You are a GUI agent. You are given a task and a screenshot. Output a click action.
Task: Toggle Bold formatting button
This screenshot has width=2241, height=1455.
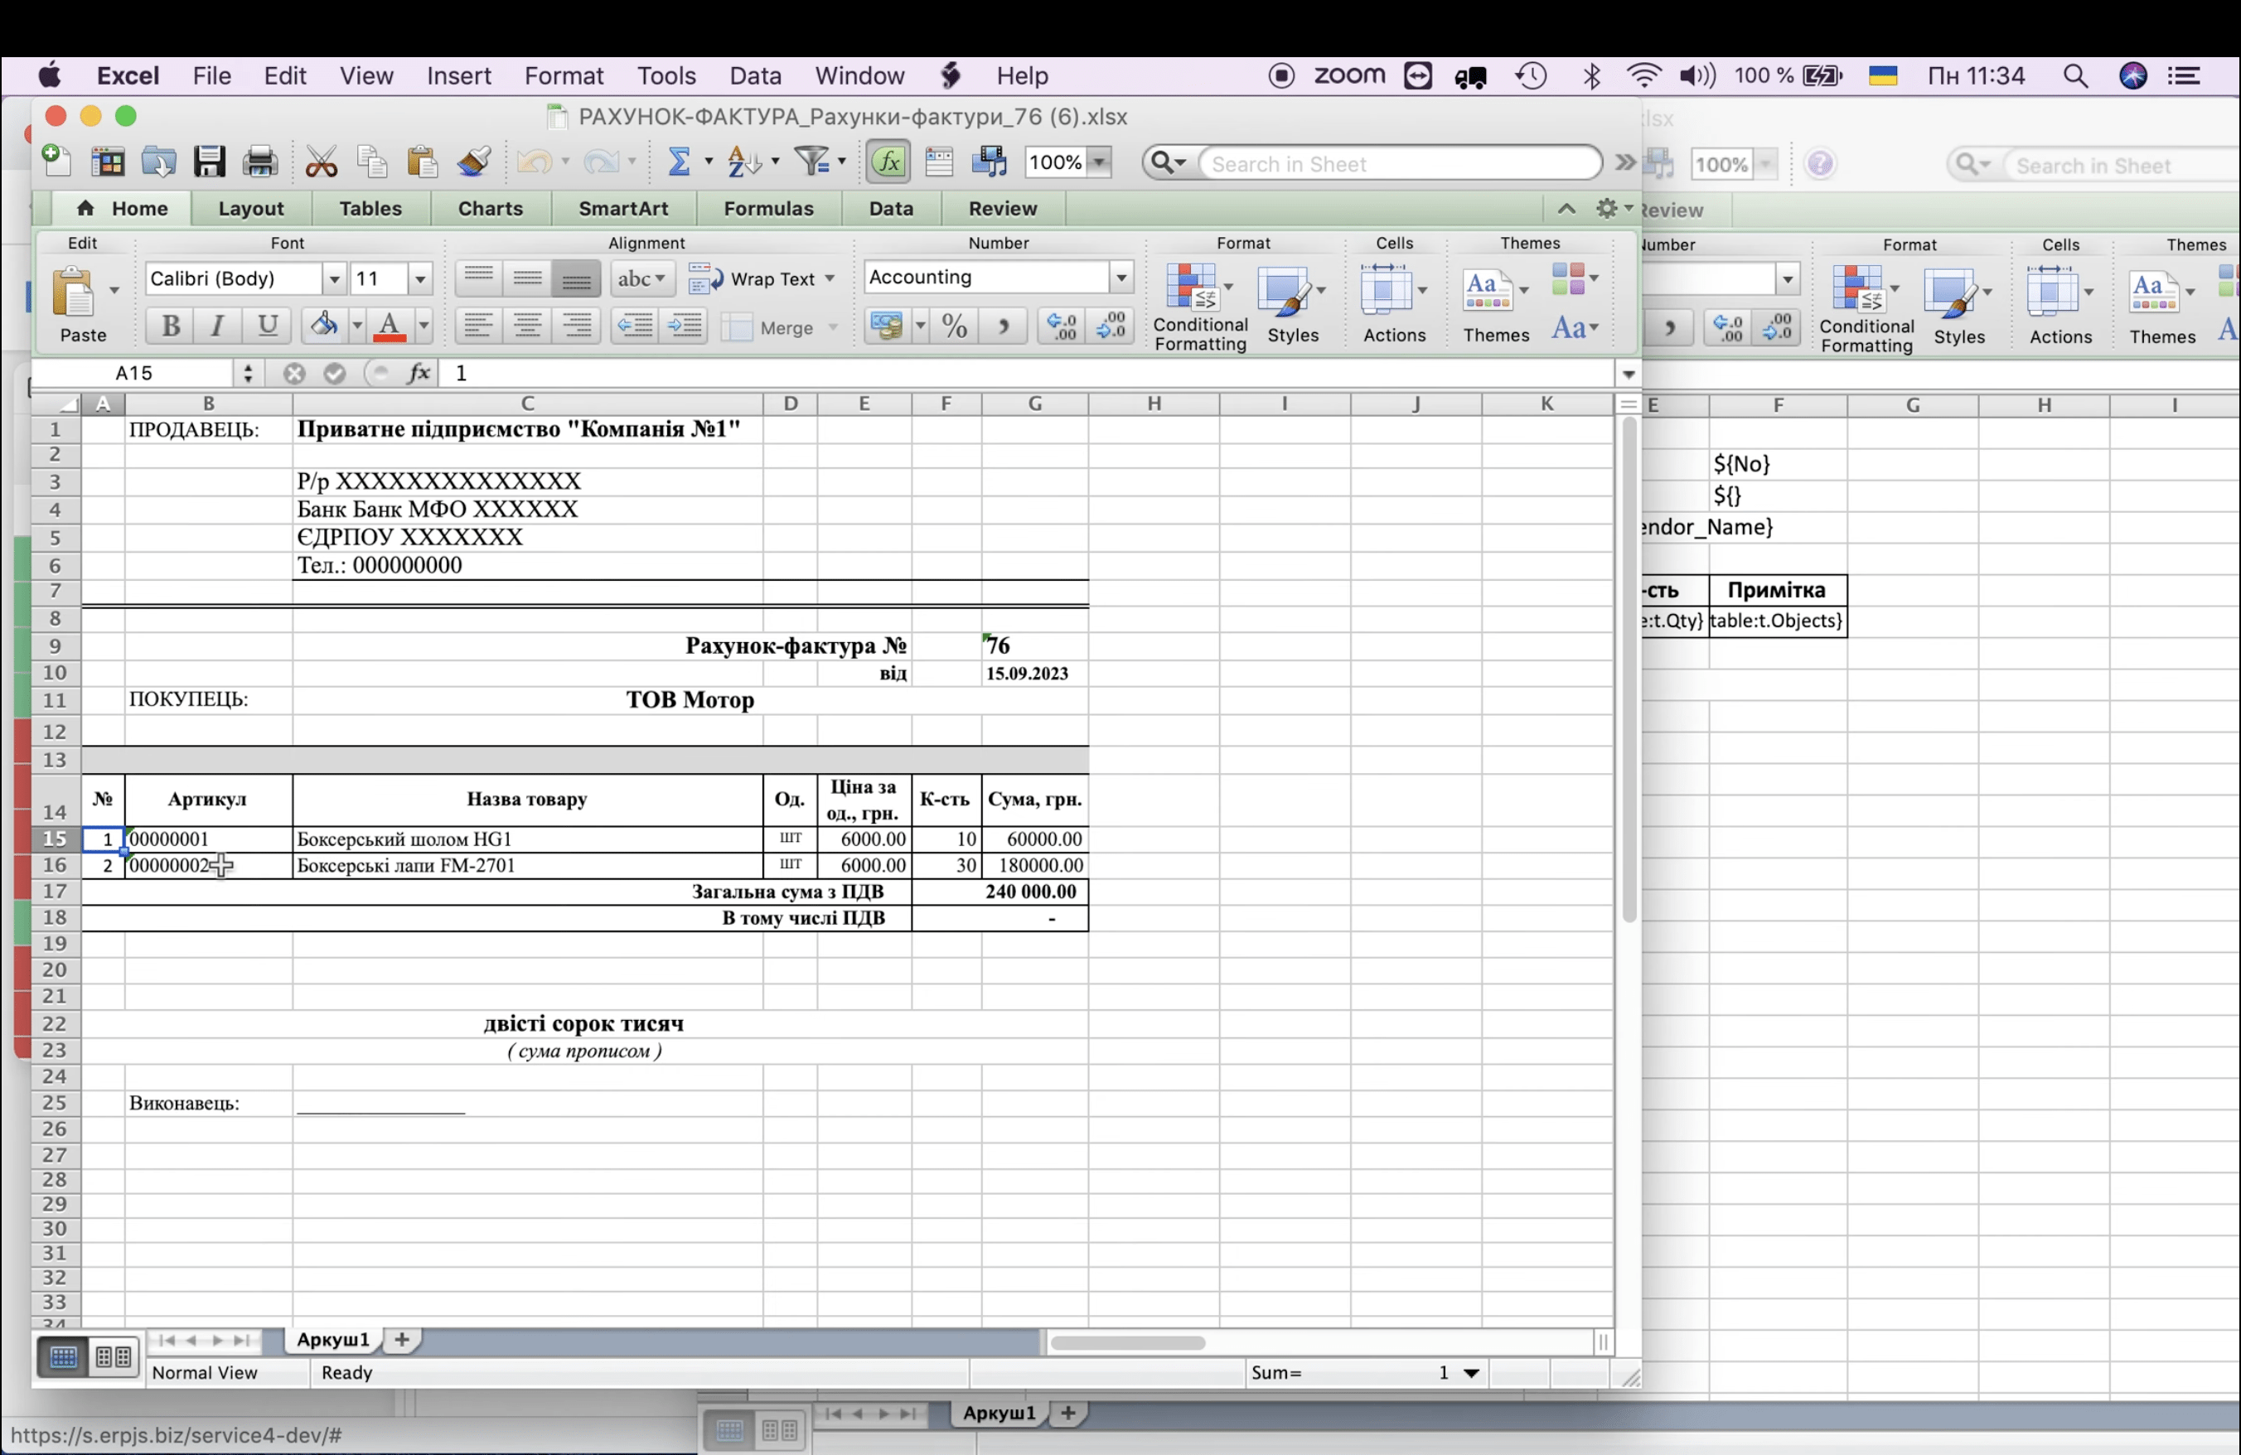click(x=171, y=326)
